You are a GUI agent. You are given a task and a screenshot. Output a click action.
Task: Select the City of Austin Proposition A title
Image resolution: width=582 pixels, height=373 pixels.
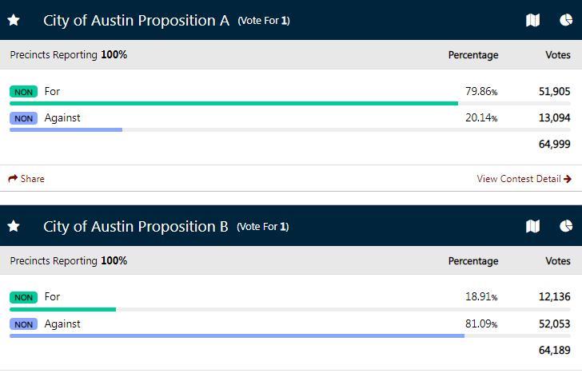[136, 21]
